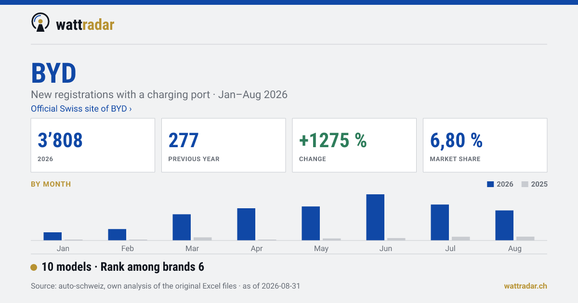Click the Jun axis label
578x303 pixels.
386,249
